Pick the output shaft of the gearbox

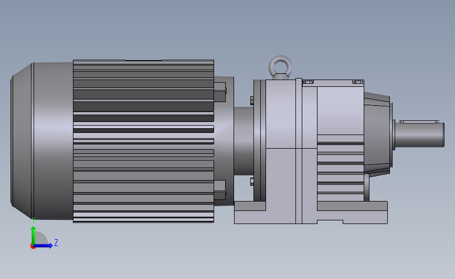420,135
